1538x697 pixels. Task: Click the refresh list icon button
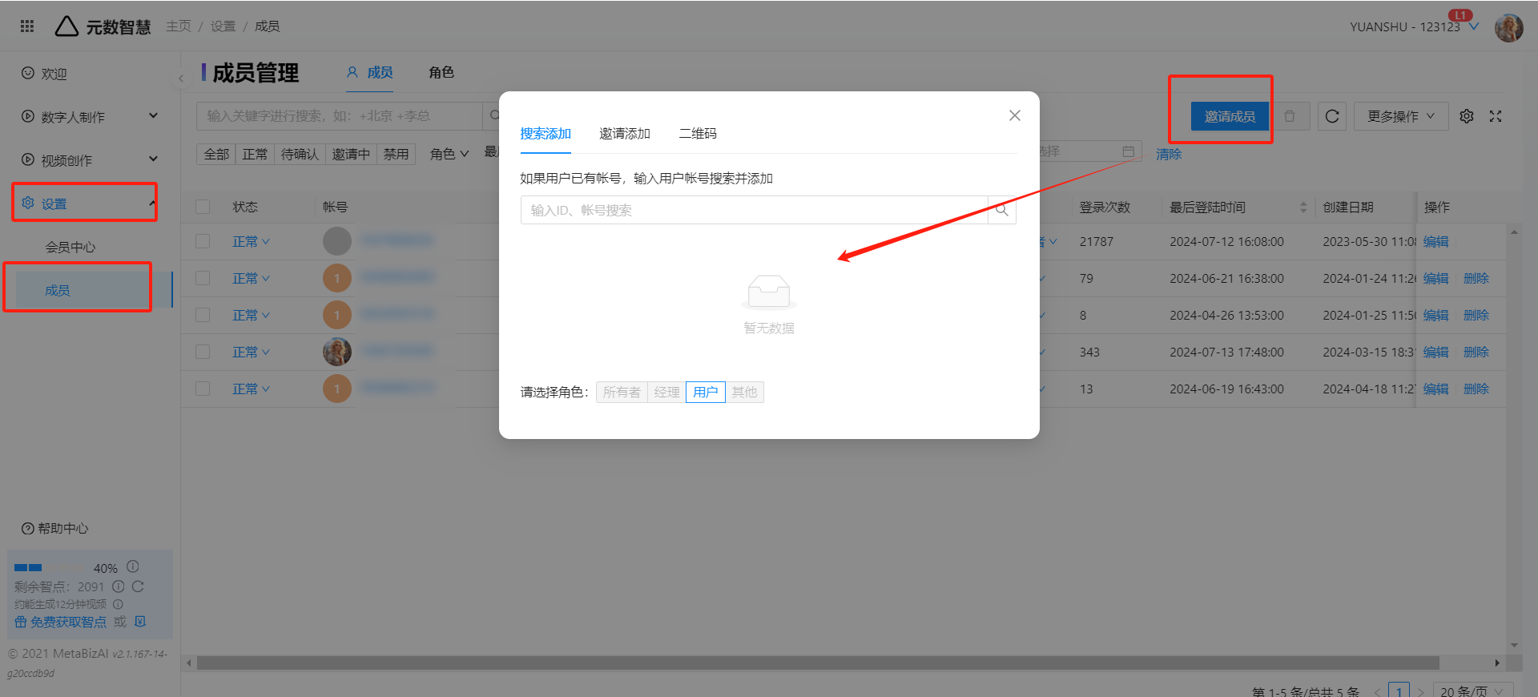[1332, 116]
